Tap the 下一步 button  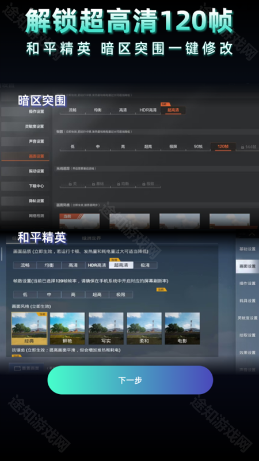pos(130,380)
